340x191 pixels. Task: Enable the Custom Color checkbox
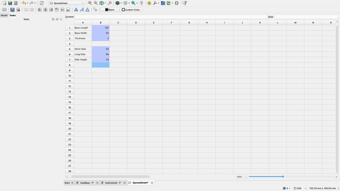123,9
